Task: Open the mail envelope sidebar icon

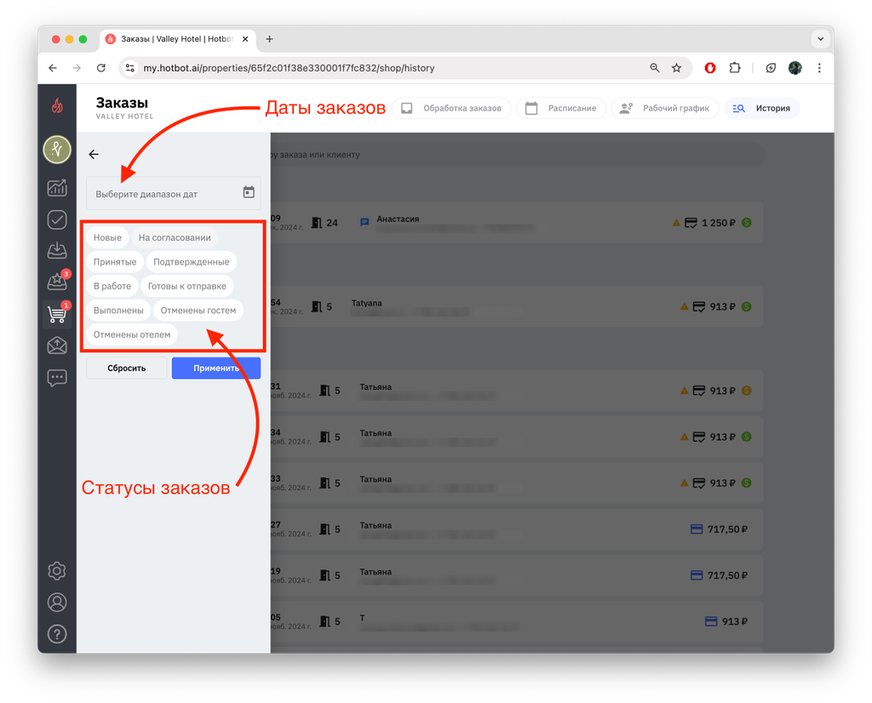Action: (57, 346)
